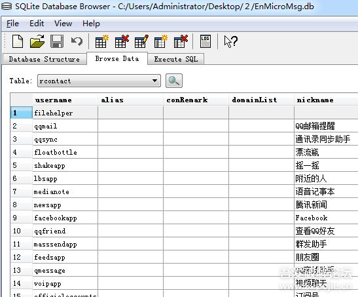
Task: Select row header number 5
Action: click(22, 165)
